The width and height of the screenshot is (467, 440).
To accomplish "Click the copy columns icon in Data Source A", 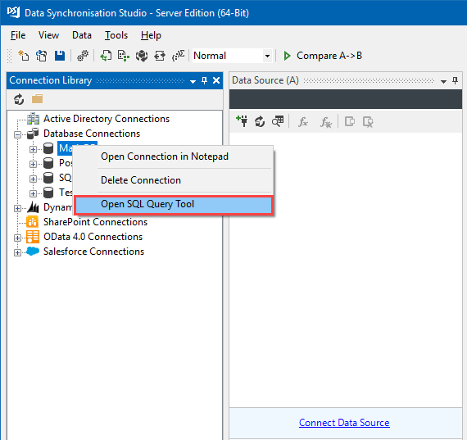I will click(x=350, y=121).
